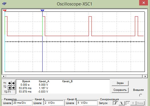Click the Канал_A value 5.000 V
Viewport: 150px width, 106px height.
click(x=43, y=85)
